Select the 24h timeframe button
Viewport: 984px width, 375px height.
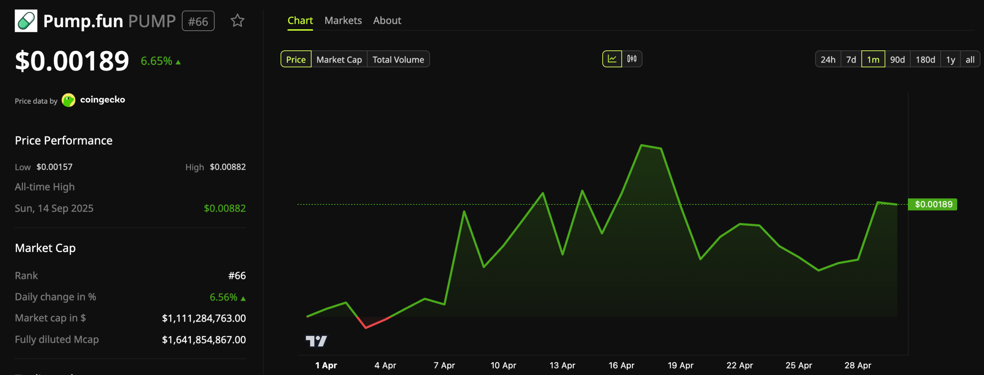click(828, 59)
